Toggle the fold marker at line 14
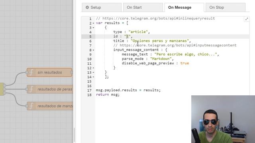 (93, 77)
